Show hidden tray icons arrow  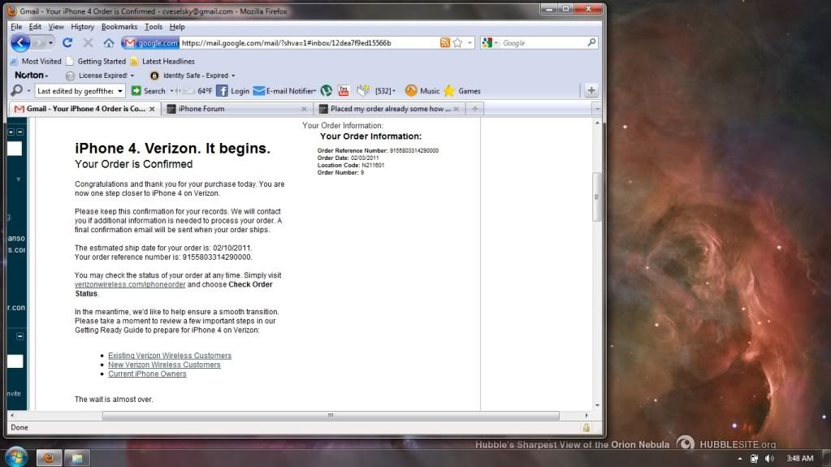740,459
